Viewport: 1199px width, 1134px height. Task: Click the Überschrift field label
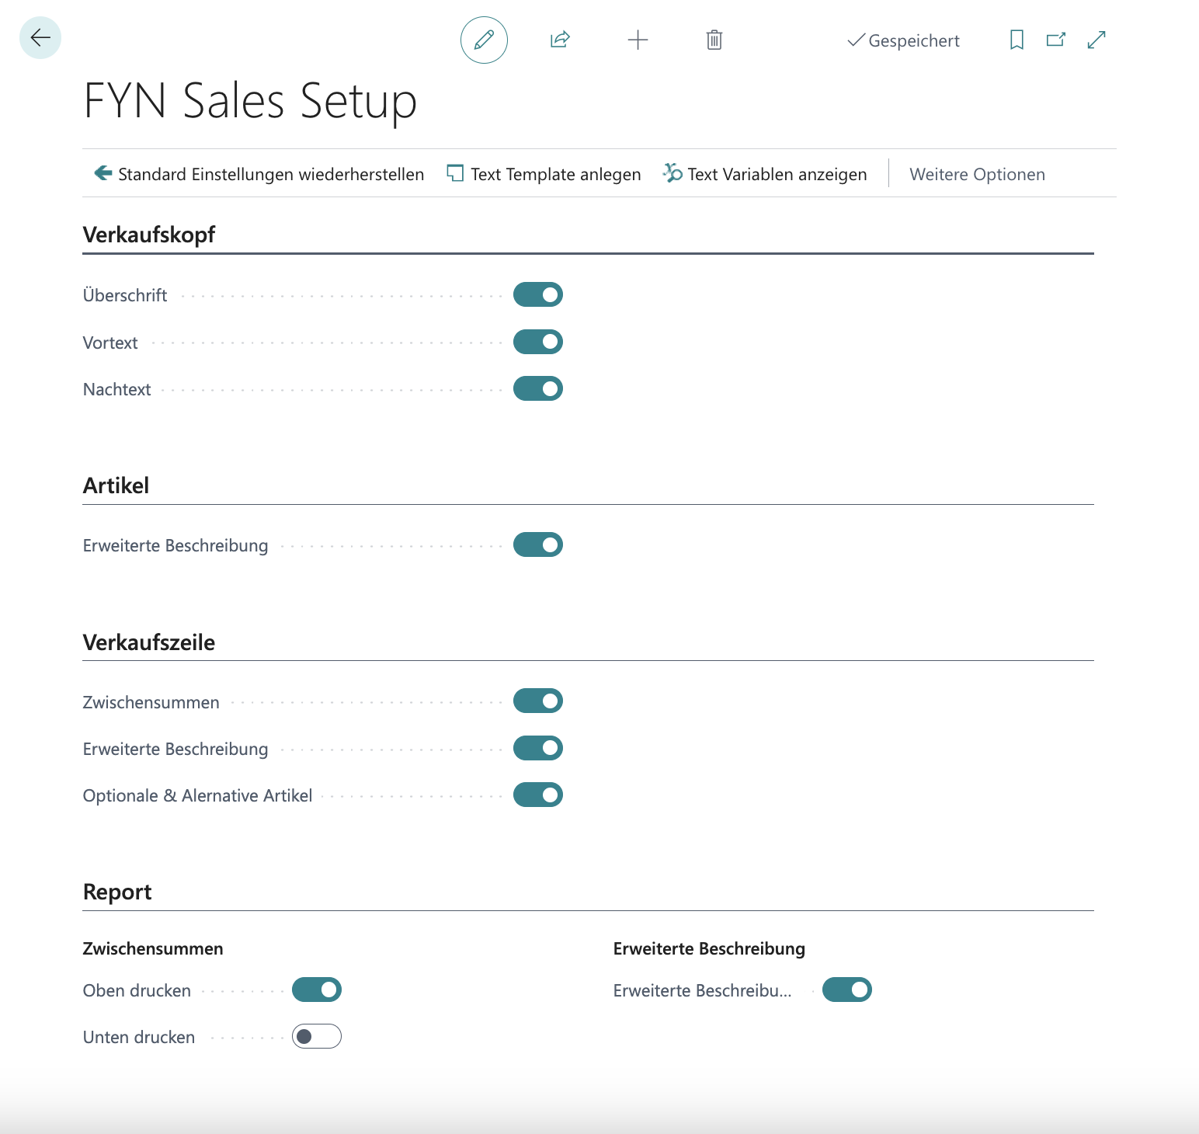click(x=125, y=295)
